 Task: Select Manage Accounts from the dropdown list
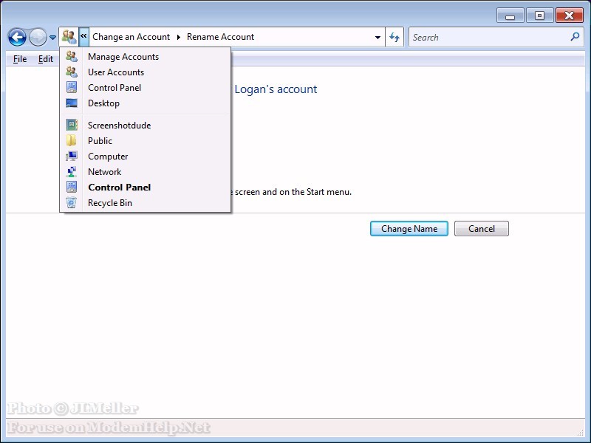(146, 57)
